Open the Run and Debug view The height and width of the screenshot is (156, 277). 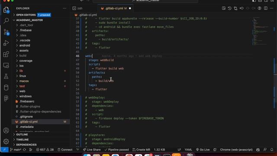click(x=6, y=43)
